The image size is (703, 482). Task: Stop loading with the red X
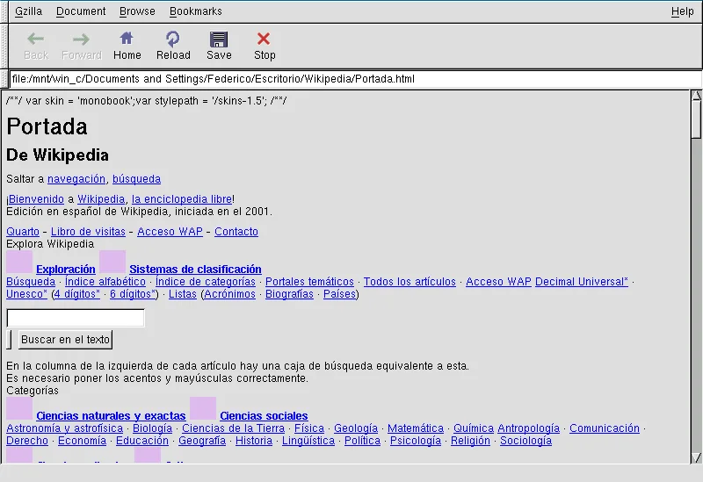[264, 39]
